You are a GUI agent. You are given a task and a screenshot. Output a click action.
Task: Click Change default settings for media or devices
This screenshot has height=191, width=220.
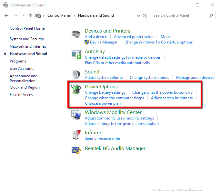click(x=123, y=57)
